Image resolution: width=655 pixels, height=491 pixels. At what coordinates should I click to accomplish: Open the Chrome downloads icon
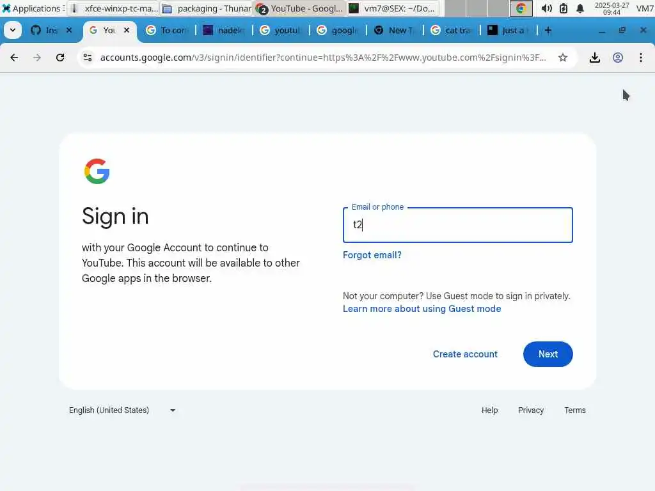(x=594, y=58)
